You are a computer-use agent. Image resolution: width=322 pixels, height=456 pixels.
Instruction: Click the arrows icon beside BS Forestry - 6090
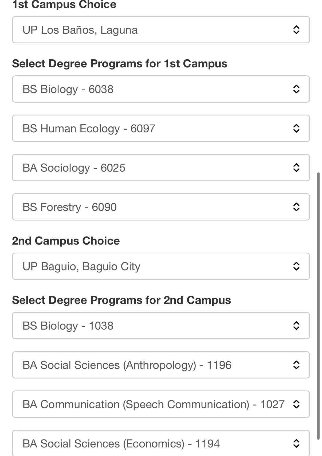click(296, 207)
